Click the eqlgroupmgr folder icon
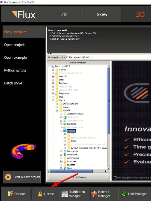 click(x=65, y=158)
